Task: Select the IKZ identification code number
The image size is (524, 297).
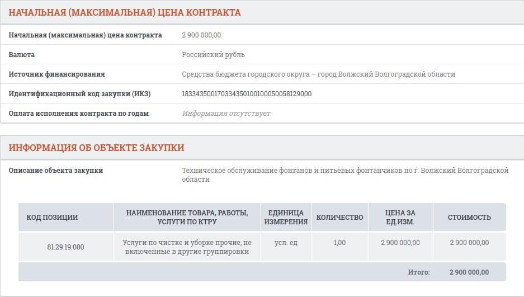Action: click(x=247, y=94)
